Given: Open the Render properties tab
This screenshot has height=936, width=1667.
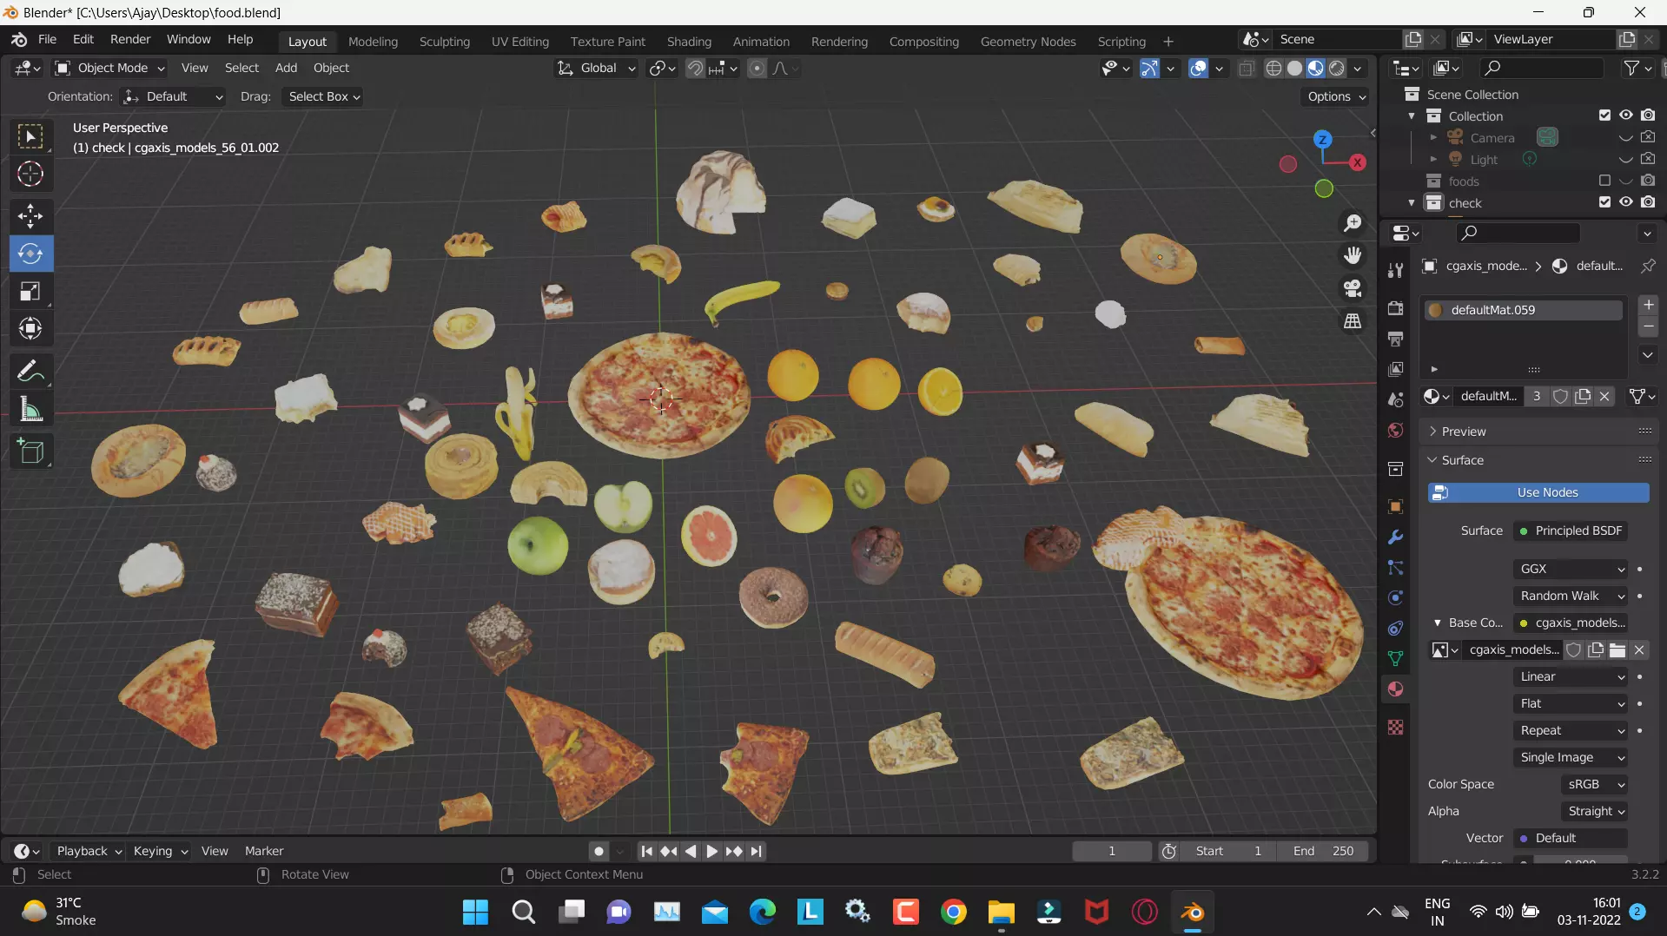Looking at the screenshot, I should (1395, 308).
